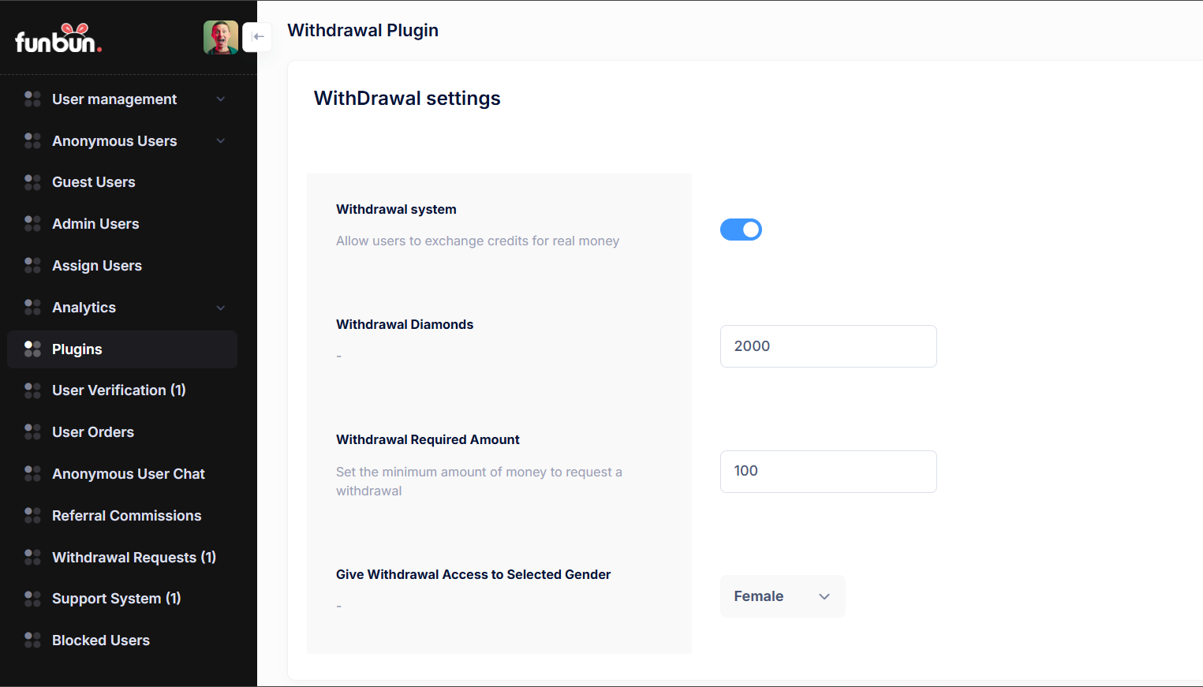Disable the Withdrawal system toggle
Image resolution: width=1203 pixels, height=687 pixels.
[x=741, y=230]
